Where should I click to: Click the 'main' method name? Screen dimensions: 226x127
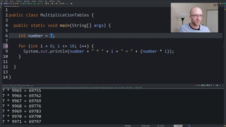pyautogui.click(x=65, y=25)
